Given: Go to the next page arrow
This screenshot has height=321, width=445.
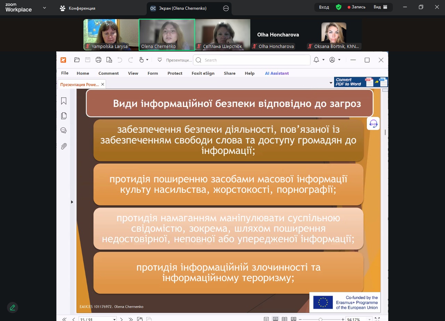Looking at the screenshot, I should coord(121,319).
